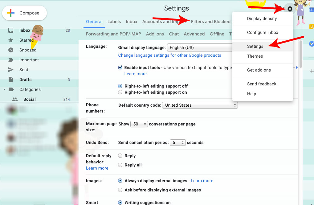
Task: Click the Compose button
Action: [24, 13]
